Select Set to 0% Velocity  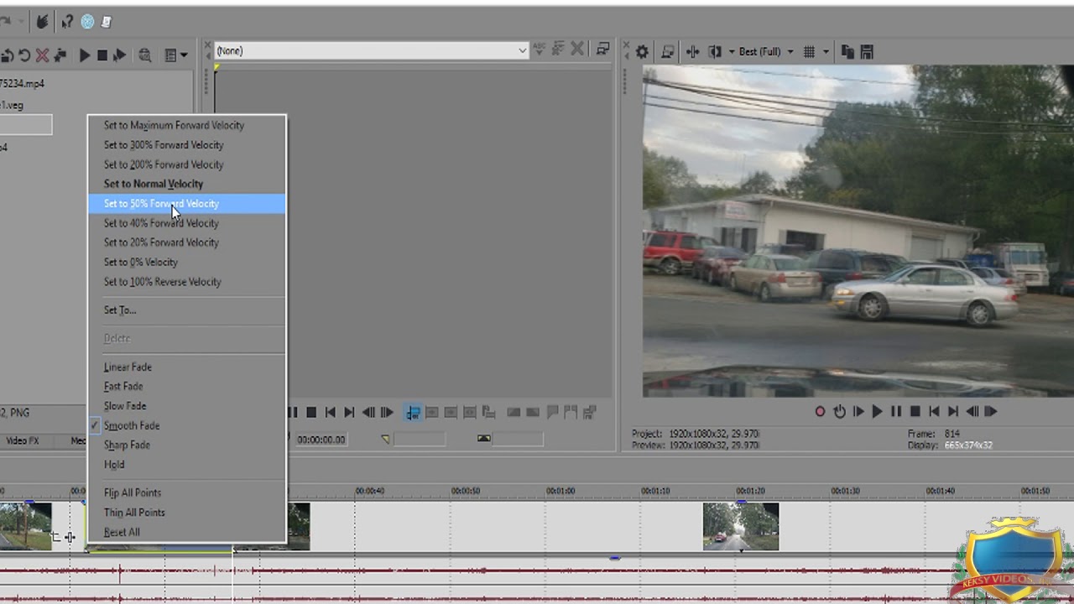click(x=186, y=262)
